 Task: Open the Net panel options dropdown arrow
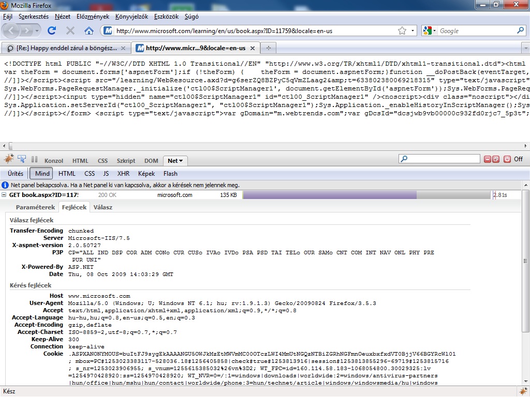181,161
